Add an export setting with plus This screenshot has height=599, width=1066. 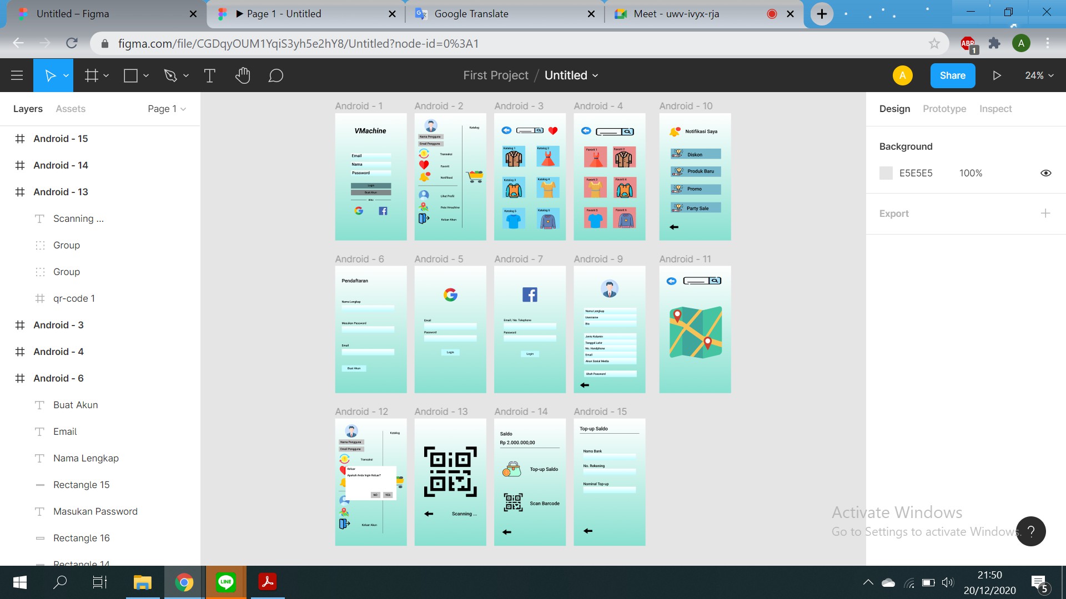point(1045,214)
